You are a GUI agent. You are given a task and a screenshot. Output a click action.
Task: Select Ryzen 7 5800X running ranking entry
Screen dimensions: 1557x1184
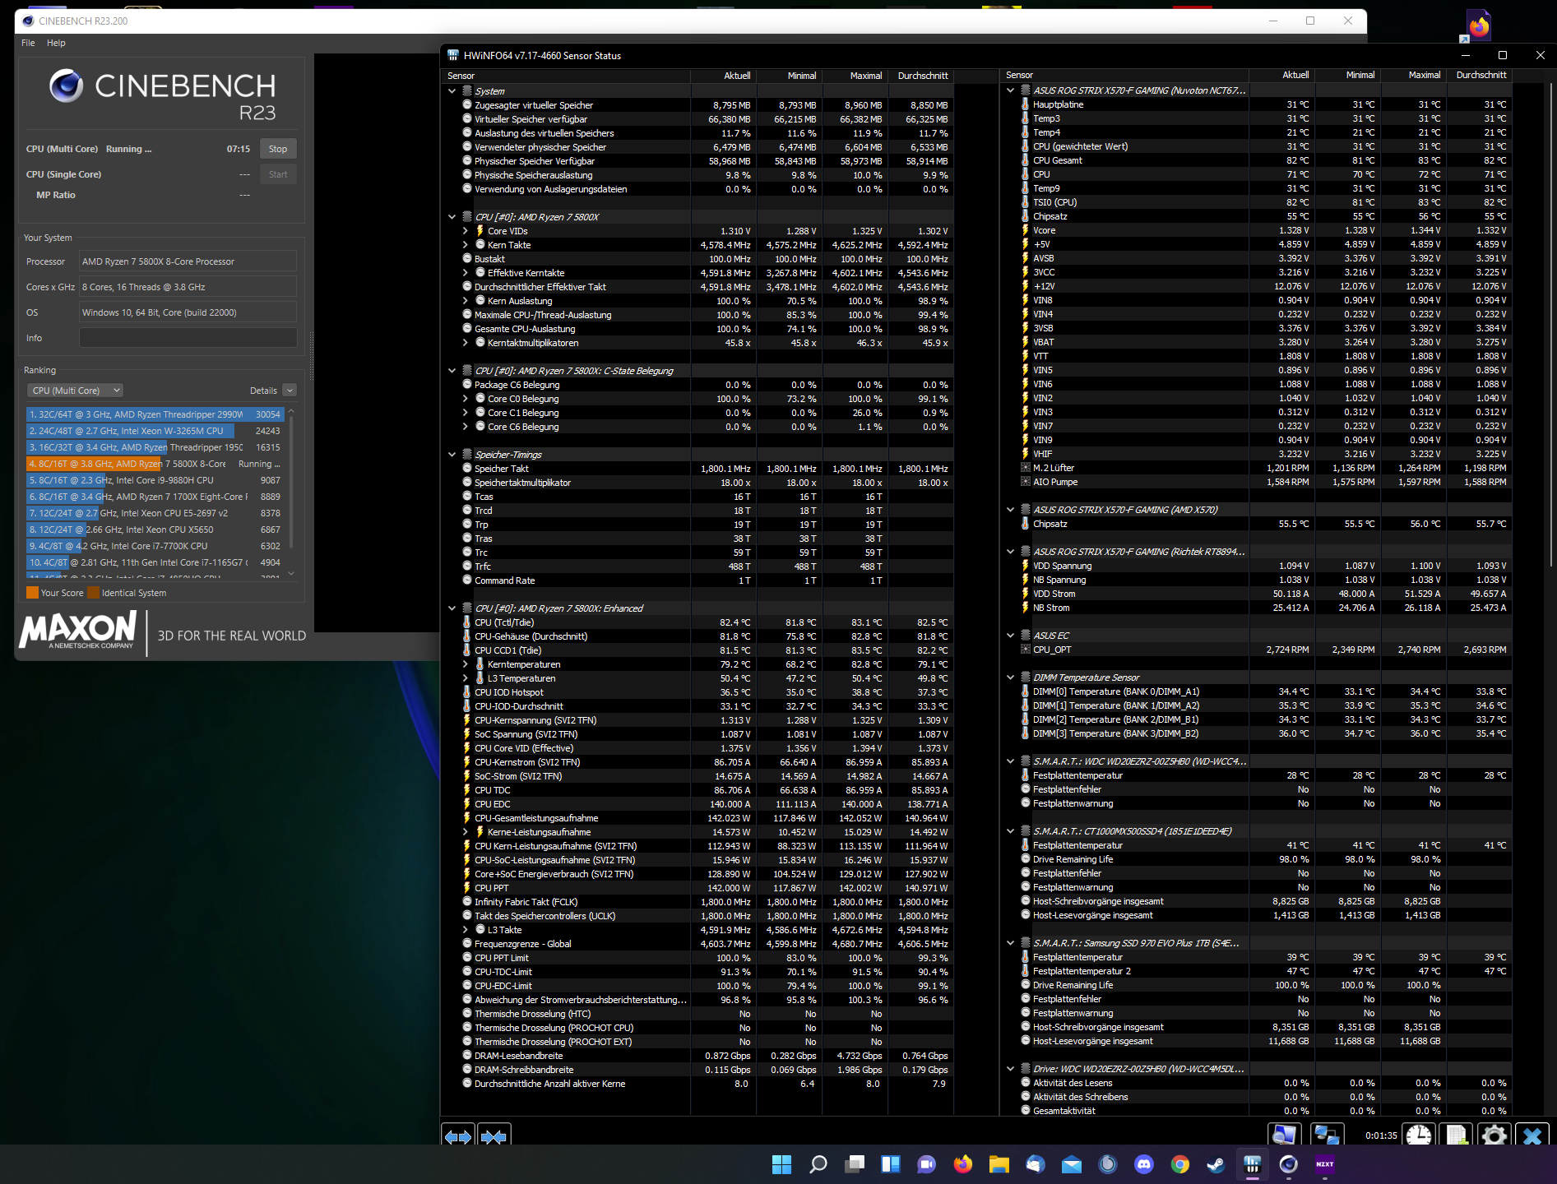[155, 464]
